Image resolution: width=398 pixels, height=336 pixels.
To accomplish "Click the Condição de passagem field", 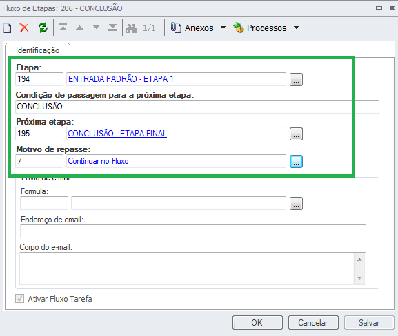I will click(x=197, y=107).
